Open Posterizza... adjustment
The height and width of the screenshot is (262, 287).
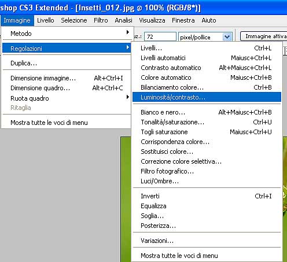pyautogui.click(x=207, y=226)
